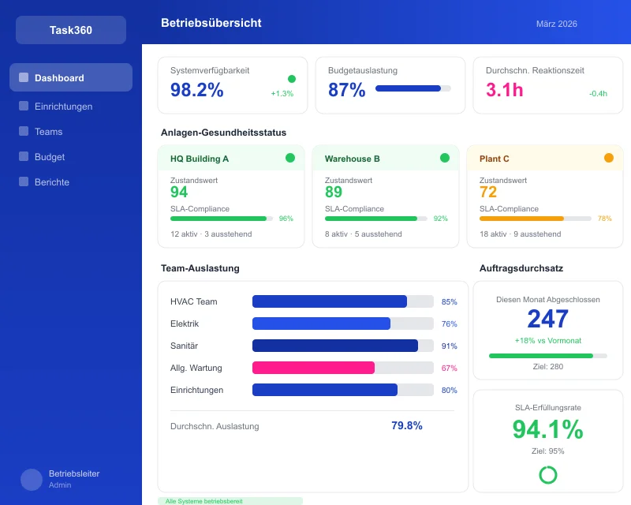Select the Durchschn. Auslastung 79.8% row

click(x=312, y=426)
